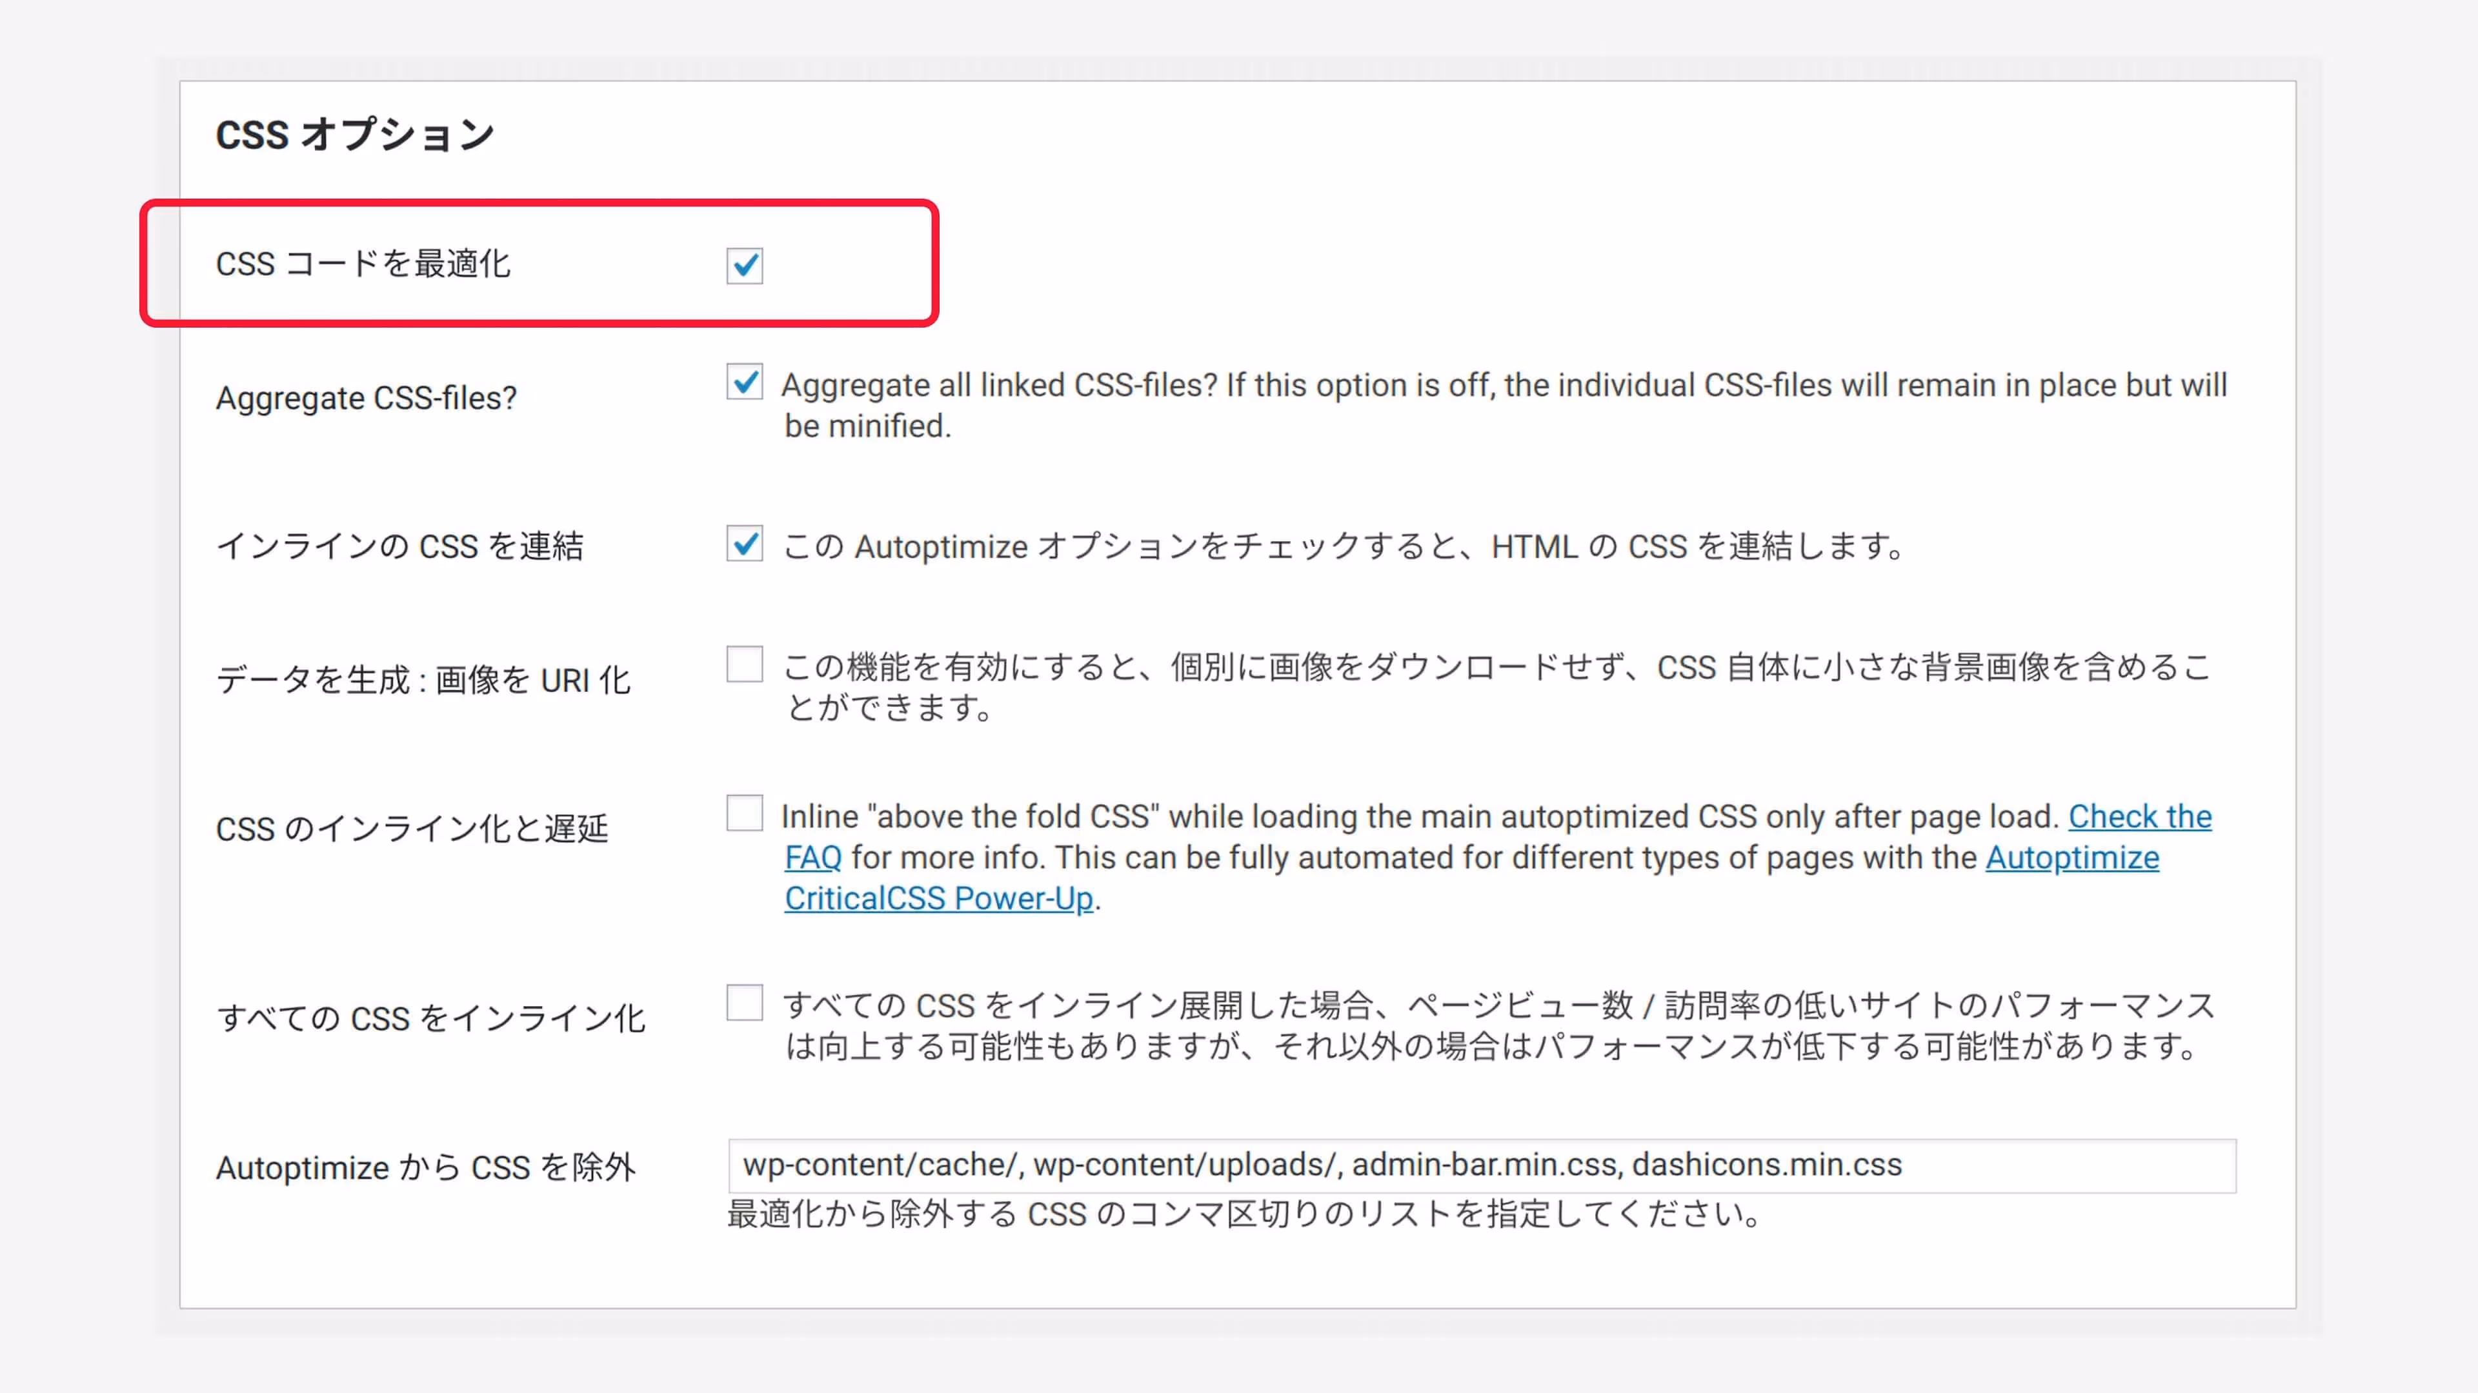Click the CSS コードを最適化 label text
Screen dimensions: 2478x1393
(x=363, y=263)
